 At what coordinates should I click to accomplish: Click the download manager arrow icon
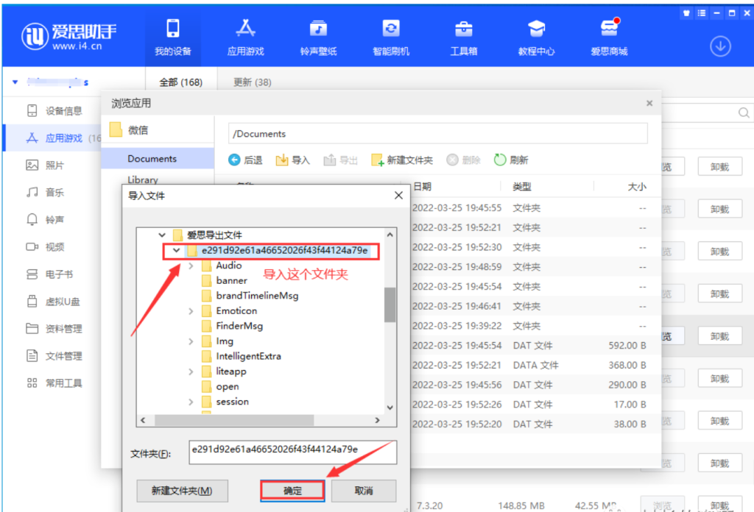click(719, 46)
